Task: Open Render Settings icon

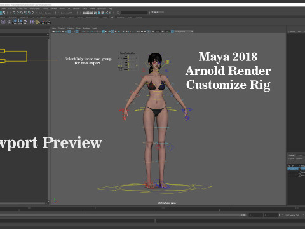Action: [x=95, y=13]
